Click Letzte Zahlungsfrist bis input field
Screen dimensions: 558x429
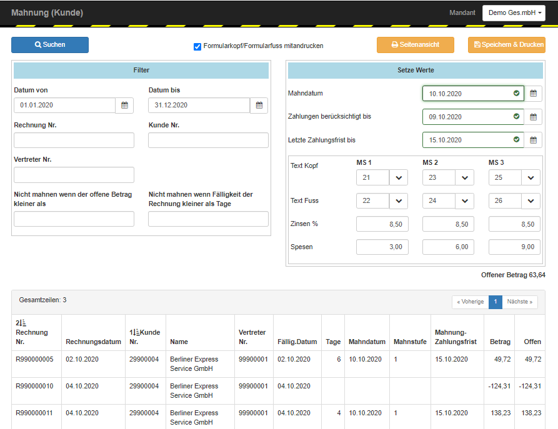click(x=473, y=140)
